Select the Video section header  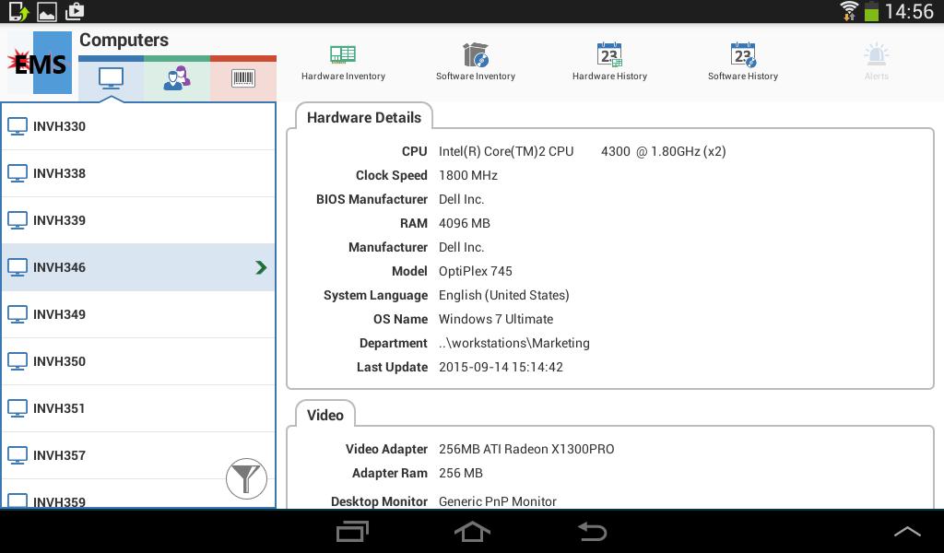(325, 415)
